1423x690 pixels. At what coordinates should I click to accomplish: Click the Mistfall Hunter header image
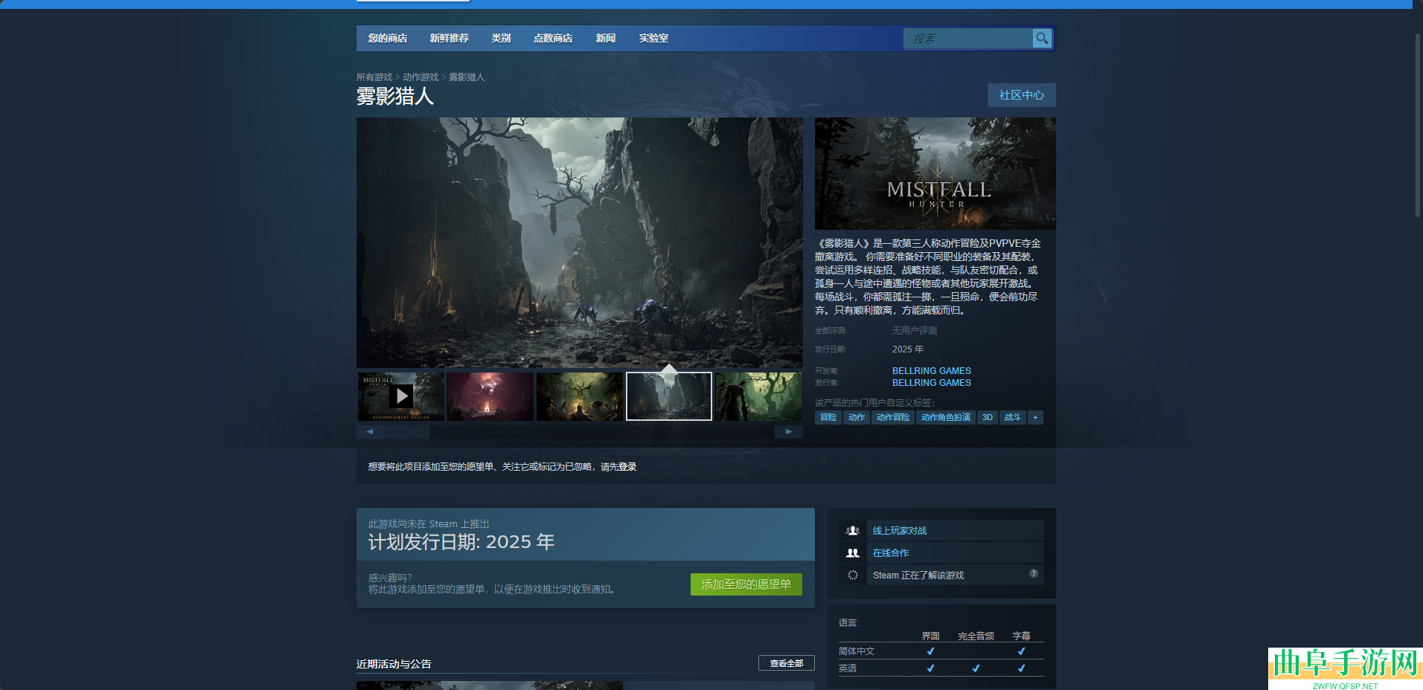coord(936,173)
